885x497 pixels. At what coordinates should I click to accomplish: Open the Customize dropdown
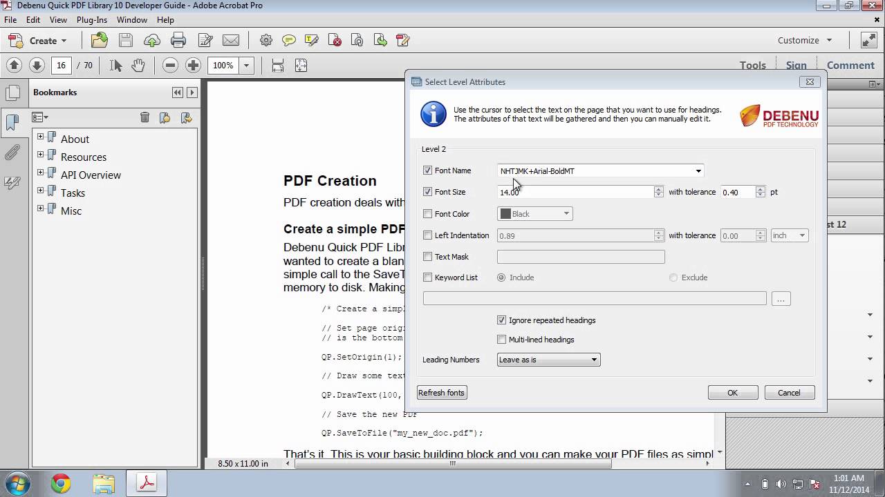tap(805, 40)
